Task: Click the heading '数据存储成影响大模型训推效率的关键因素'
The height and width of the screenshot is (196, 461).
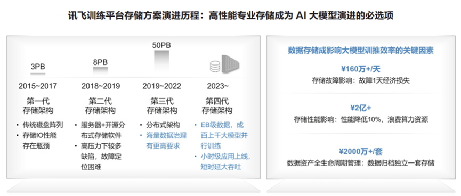Action: pyautogui.click(x=360, y=50)
